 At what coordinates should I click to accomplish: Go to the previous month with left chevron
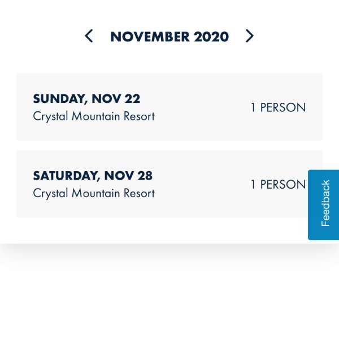point(89,36)
